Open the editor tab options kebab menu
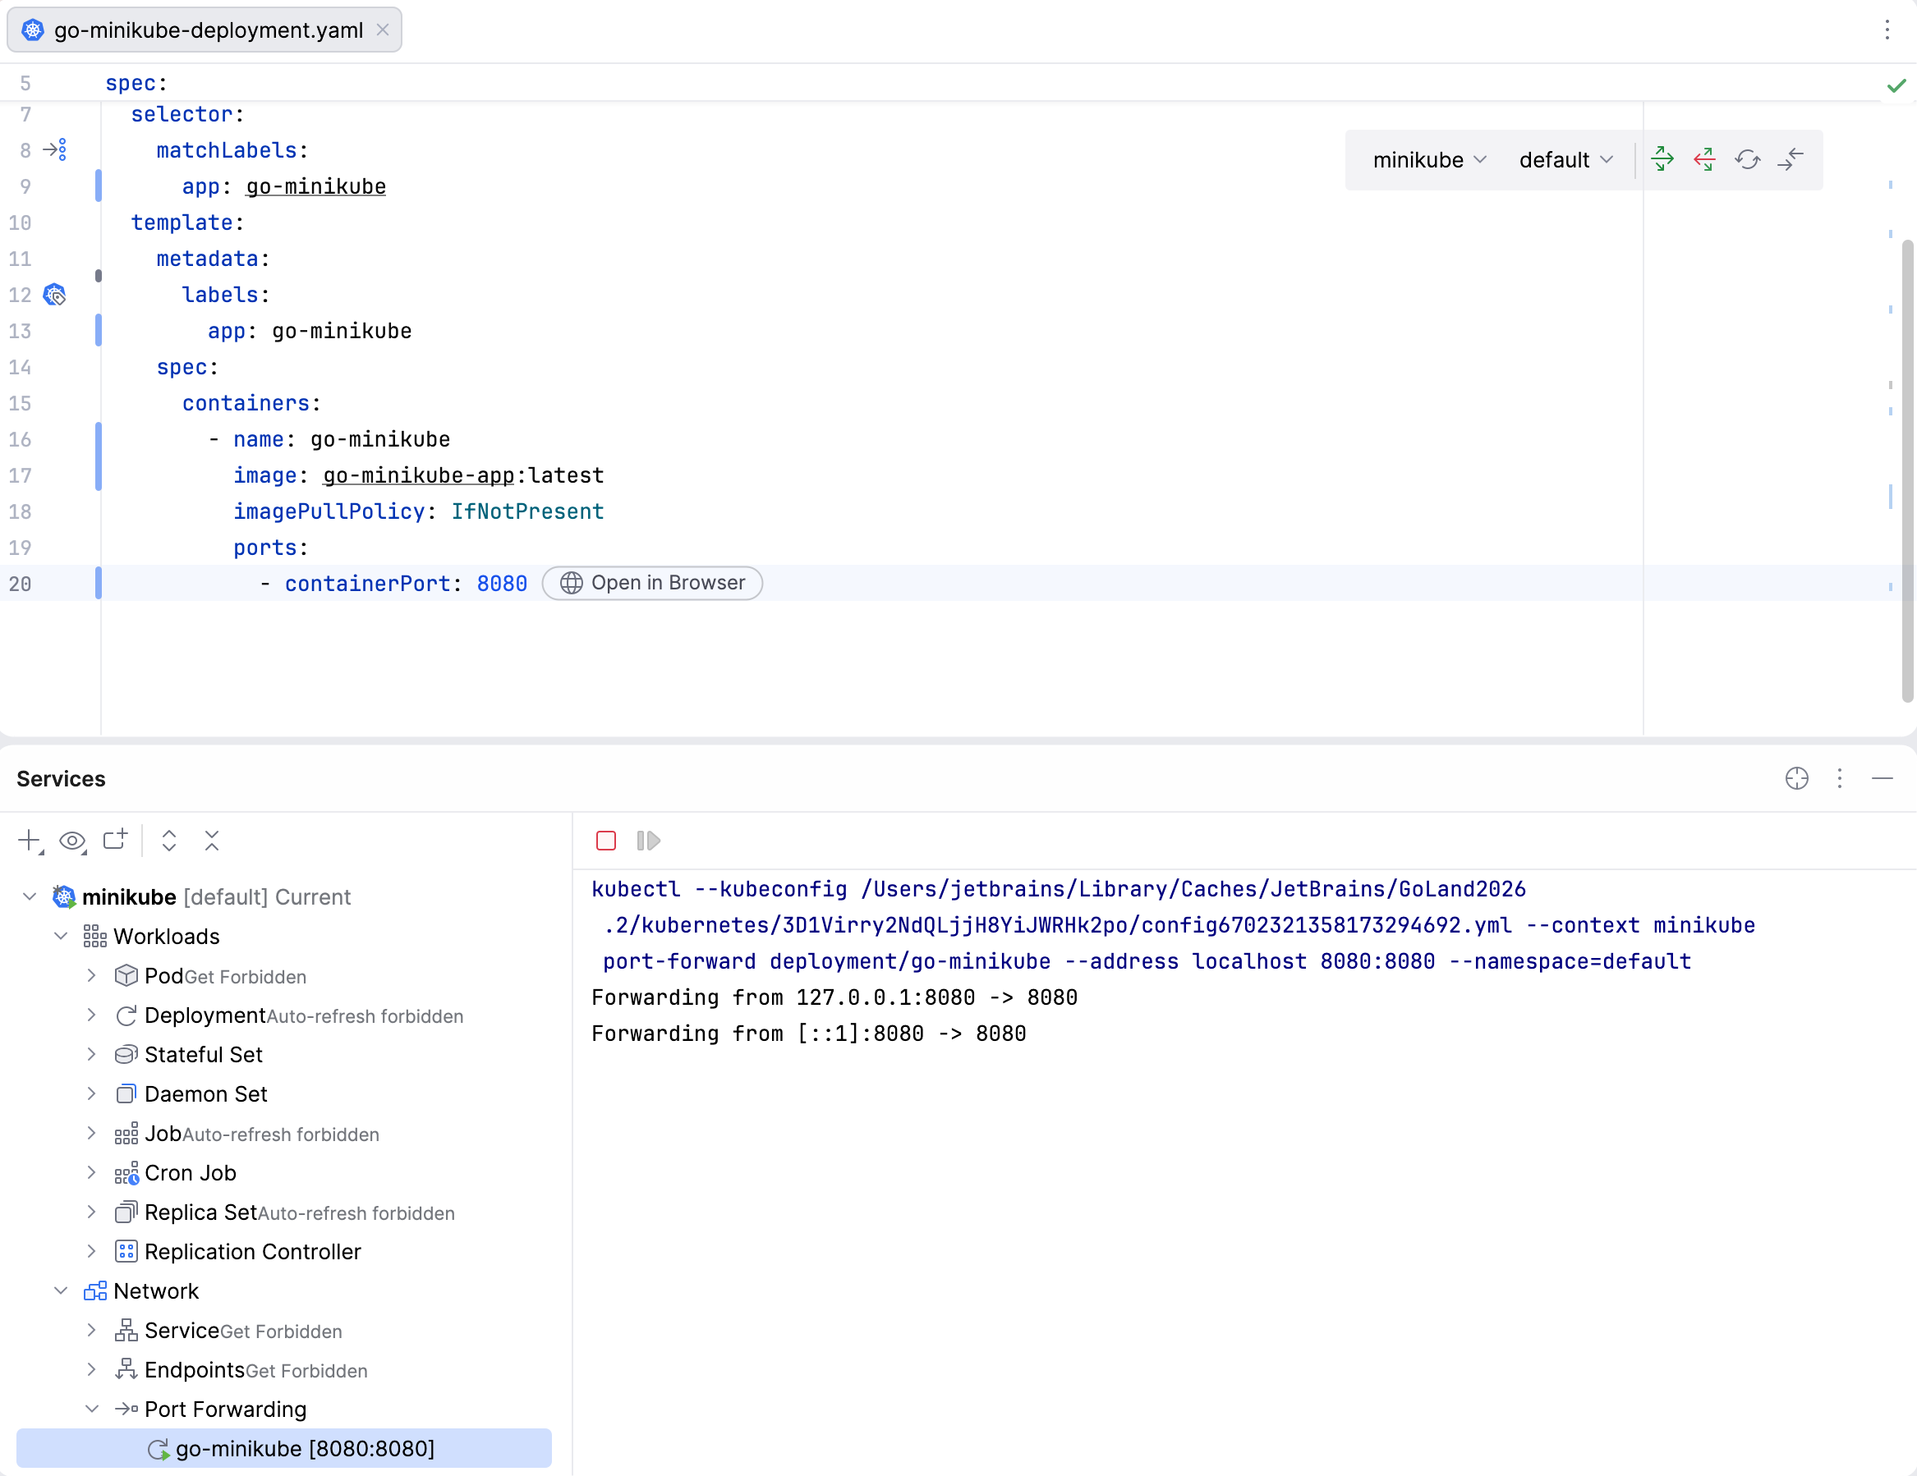1917x1476 pixels. click(x=1887, y=30)
